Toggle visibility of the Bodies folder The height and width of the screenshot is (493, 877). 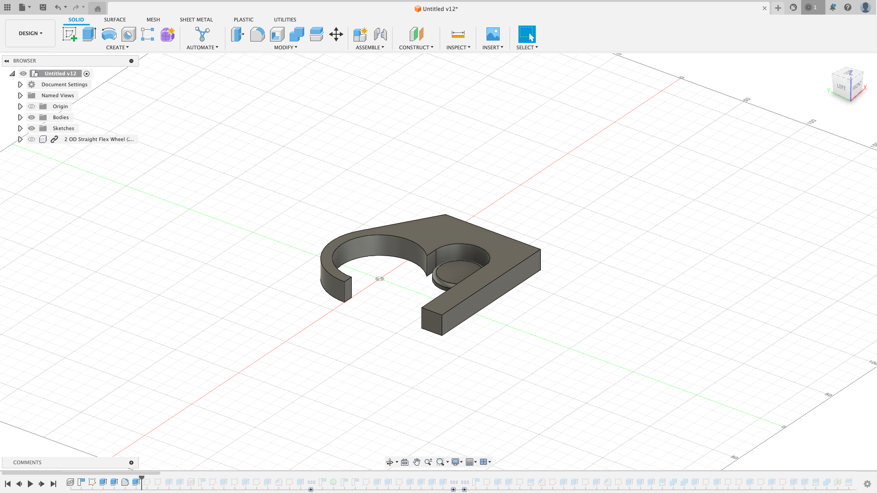tap(31, 117)
